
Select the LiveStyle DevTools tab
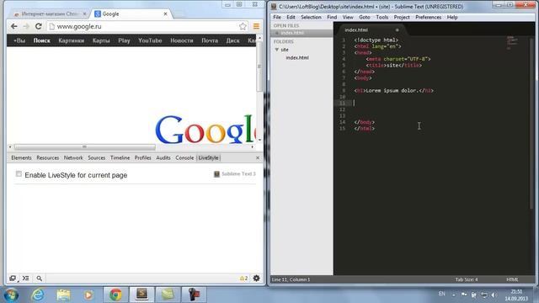pyautogui.click(x=208, y=157)
